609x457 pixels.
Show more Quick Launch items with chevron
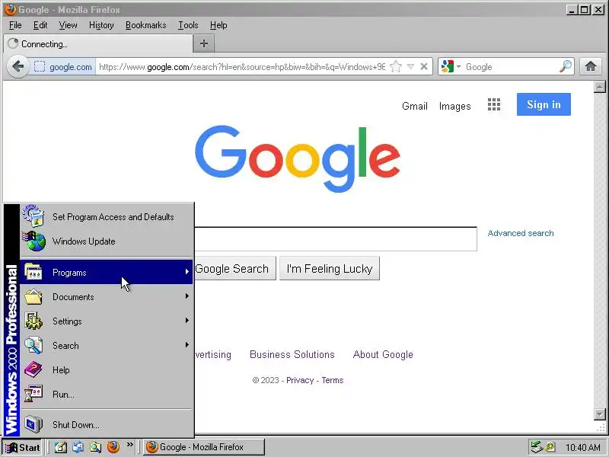tap(129, 444)
